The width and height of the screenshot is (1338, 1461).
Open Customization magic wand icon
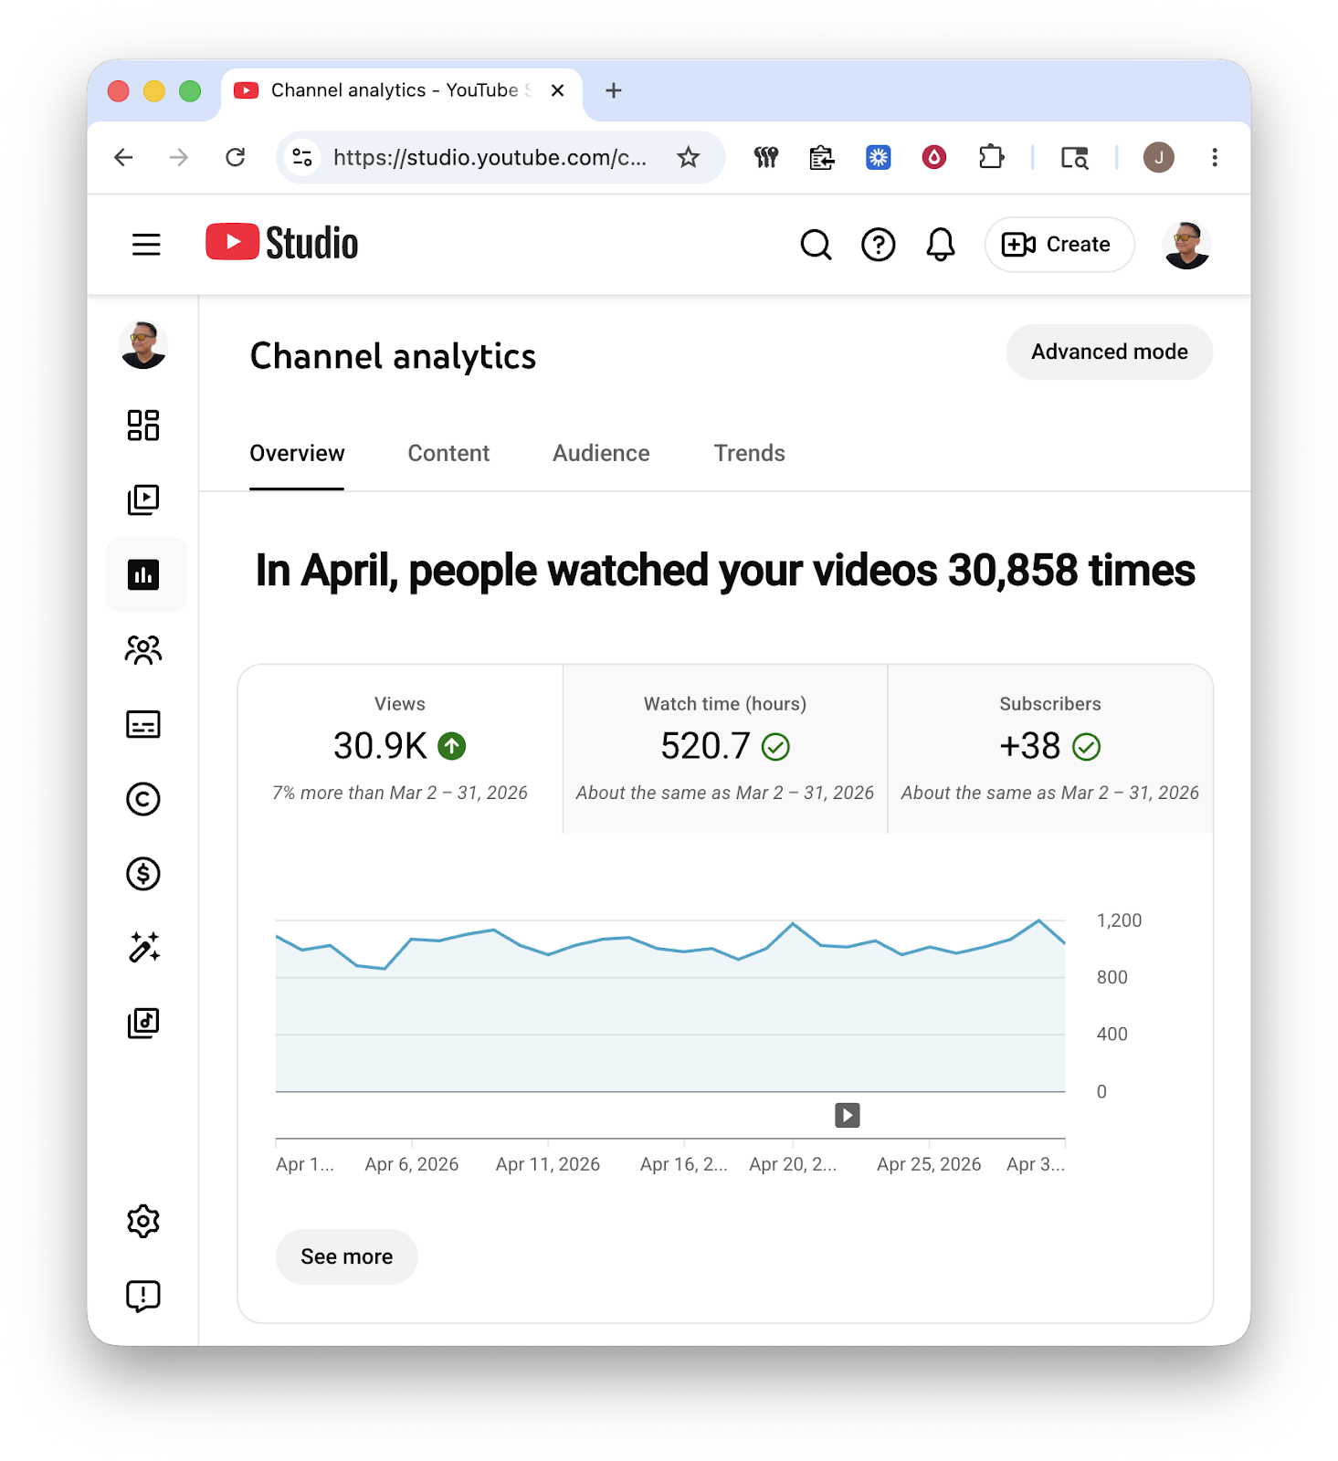143,948
